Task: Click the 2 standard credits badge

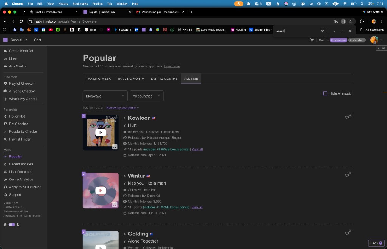Action: pos(357,40)
